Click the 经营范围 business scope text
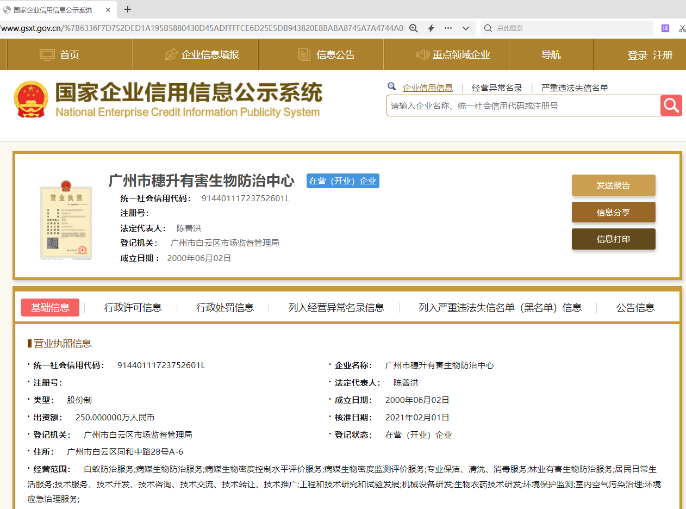Image resolution: width=686 pixels, height=509 pixels. pyautogui.click(x=344, y=484)
